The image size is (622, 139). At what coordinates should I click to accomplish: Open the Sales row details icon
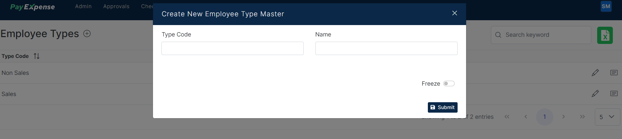click(614, 94)
